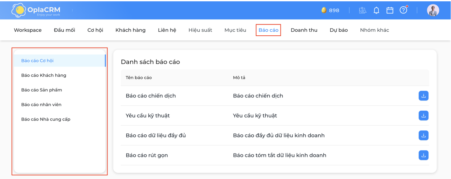Download the Báo cáo rút gọn report
This screenshot has height=179, width=451.
[x=423, y=155]
